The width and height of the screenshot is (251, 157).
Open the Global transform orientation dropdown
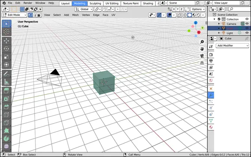point(84,9)
